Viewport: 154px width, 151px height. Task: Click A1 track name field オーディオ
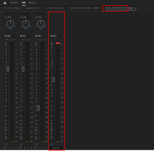click(13, 148)
